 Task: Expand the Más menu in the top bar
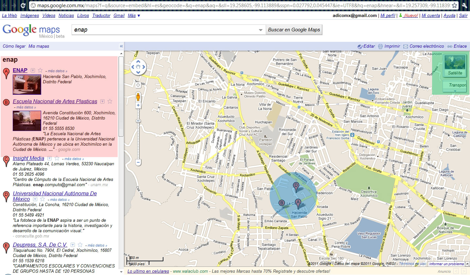coord(132,15)
